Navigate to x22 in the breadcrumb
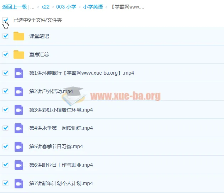224x193 pixels. coord(46,7)
